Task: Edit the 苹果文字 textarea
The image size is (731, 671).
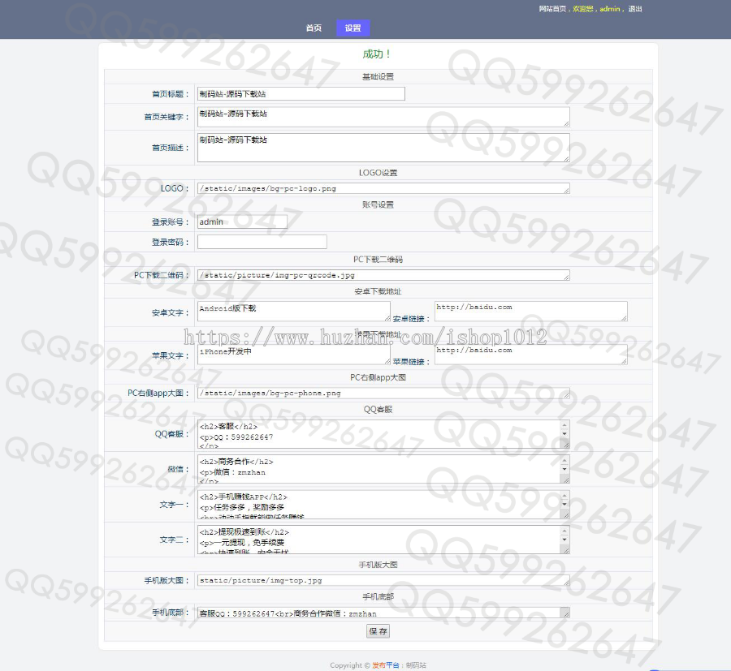Action: 294,355
